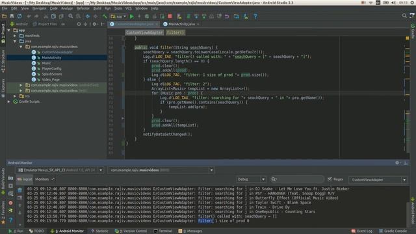416x234 pixels.
Task: Switch to Monitors tab
Action: [x=42, y=179]
